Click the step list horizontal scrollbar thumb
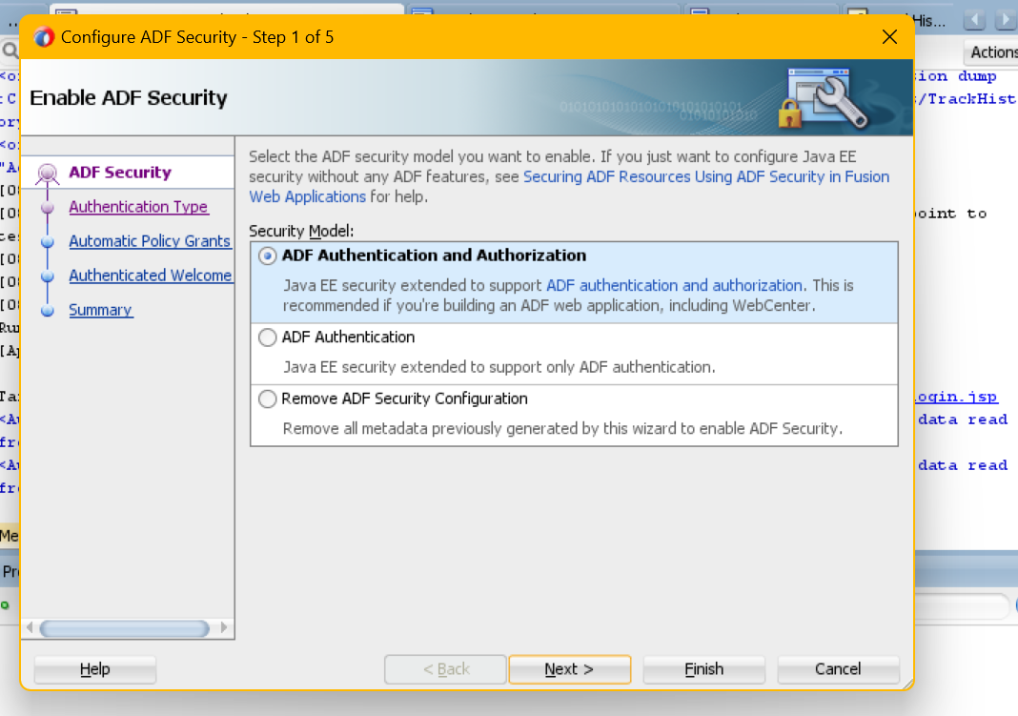The width and height of the screenshot is (1018, 716). [125, 628]
